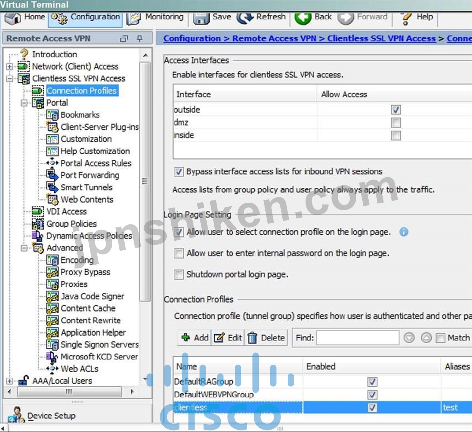Screen dimensions: 472x432
Task: Click the Monitoring chart icon
Action: (x=133, y=18)
